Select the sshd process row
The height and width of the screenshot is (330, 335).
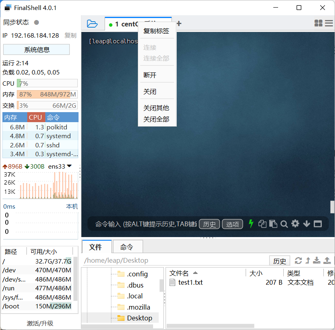(x=40, y=145)
